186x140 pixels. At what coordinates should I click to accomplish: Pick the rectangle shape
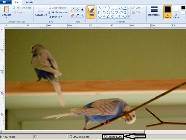point(113,8)
